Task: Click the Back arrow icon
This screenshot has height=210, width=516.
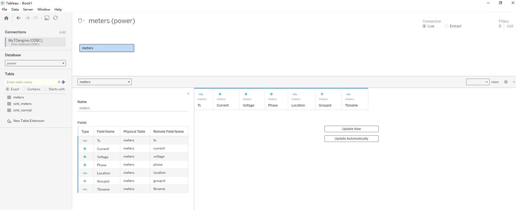Action: pos(19,18)
